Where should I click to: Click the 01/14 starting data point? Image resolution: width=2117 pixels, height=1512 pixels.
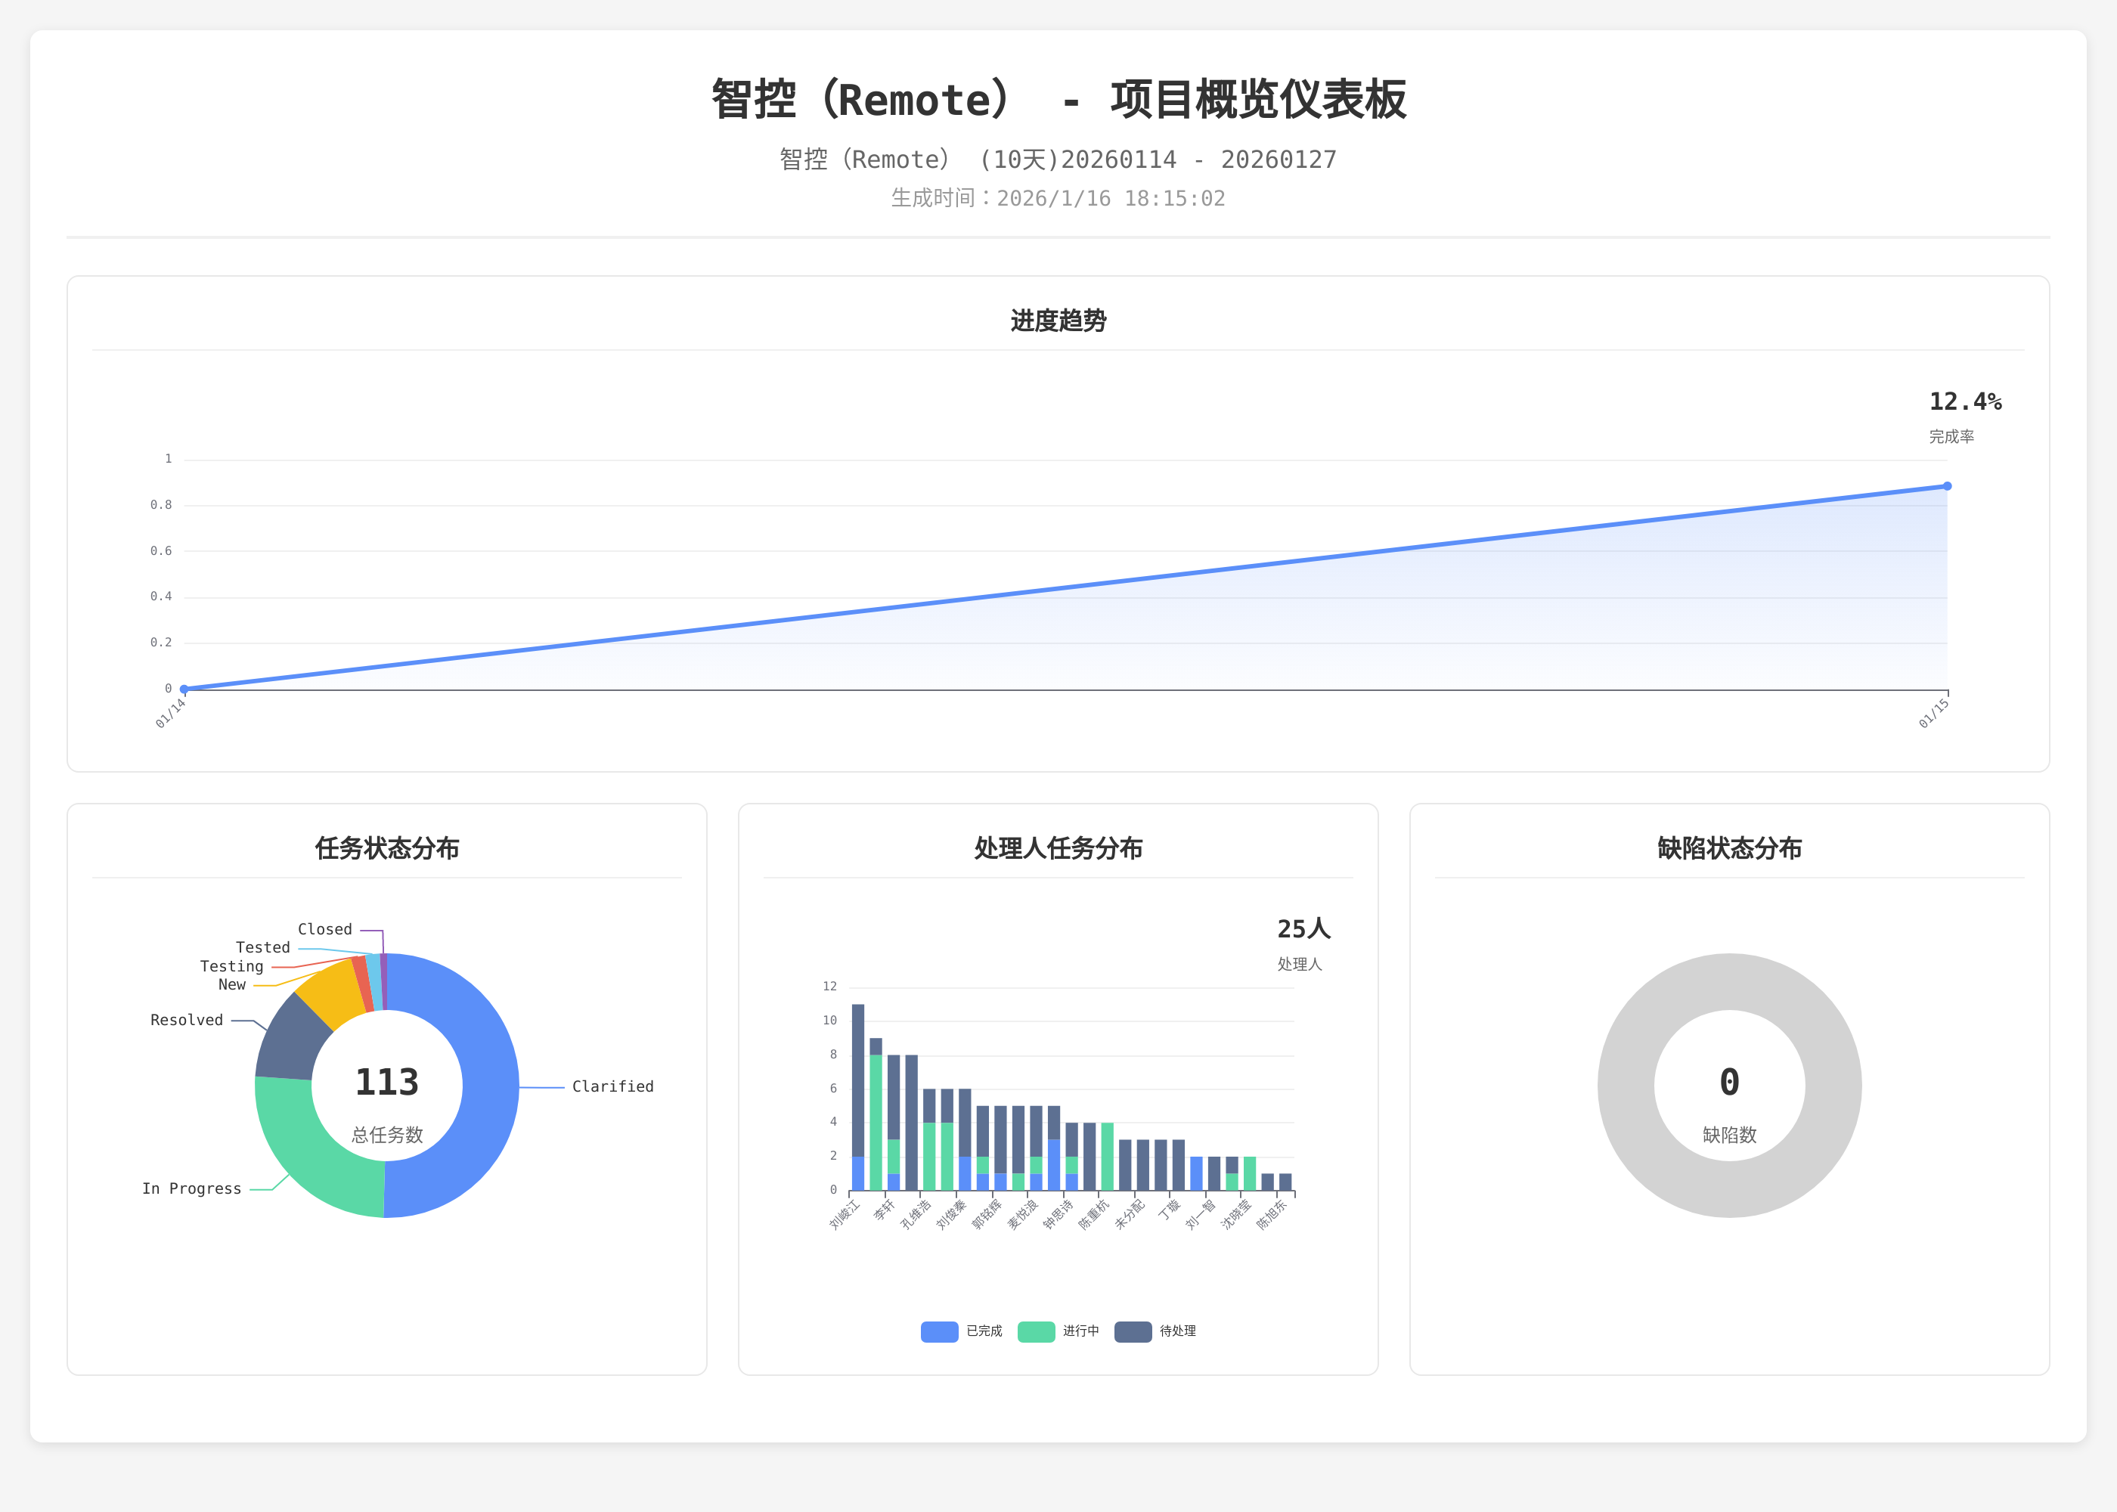[x=184, y=689]
